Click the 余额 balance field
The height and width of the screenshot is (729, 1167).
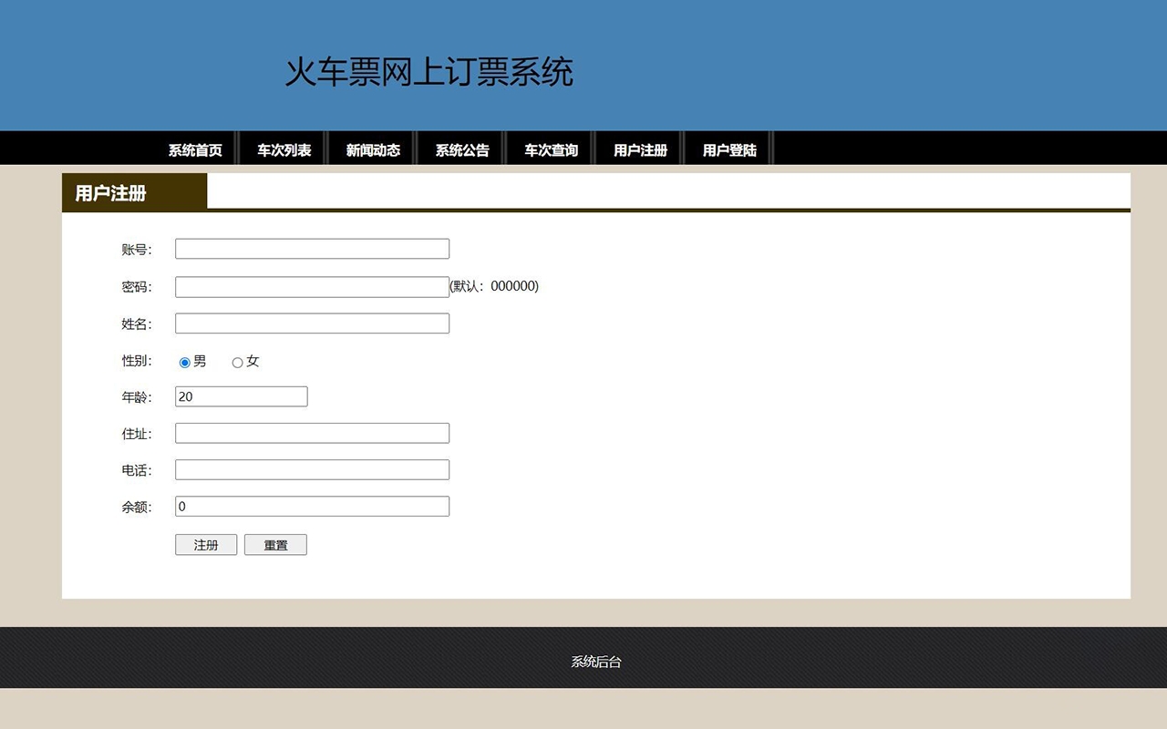312,506
